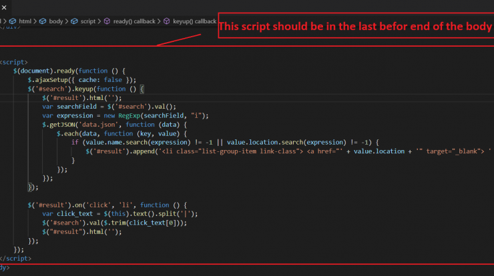
Task: Click the var searchField line
Action: click(x=109, y=107)
